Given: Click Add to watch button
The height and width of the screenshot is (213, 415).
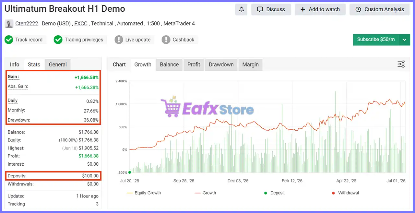Looking at the screenshot, I should (x=320, y=9).
